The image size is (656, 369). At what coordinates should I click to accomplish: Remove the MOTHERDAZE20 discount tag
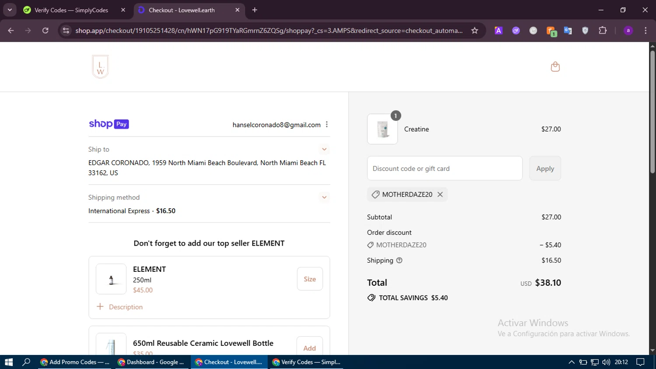tap(440, 194)
